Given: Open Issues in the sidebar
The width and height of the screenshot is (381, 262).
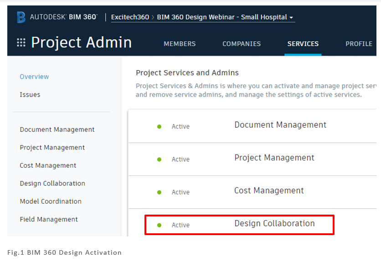Looking at the screenshot, I should 30,94.
